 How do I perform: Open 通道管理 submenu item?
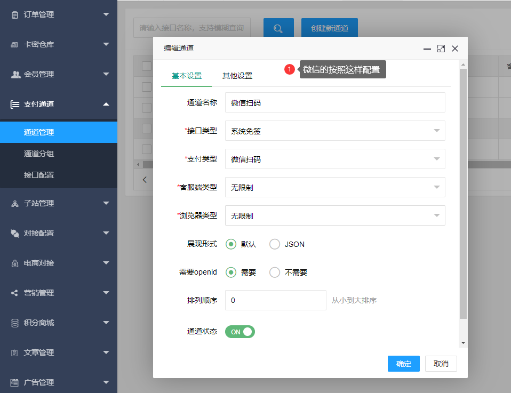tap(59, 132)
